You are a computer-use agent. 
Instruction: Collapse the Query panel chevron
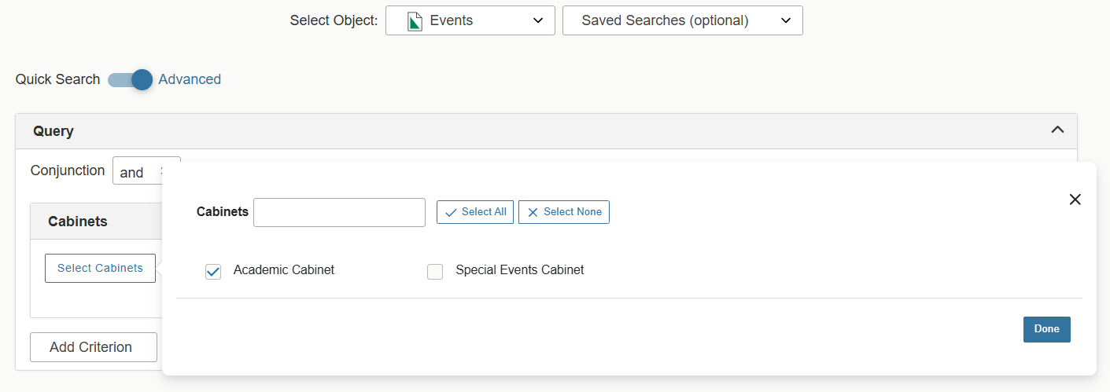pyautogui.click(x=1057, y=130)
